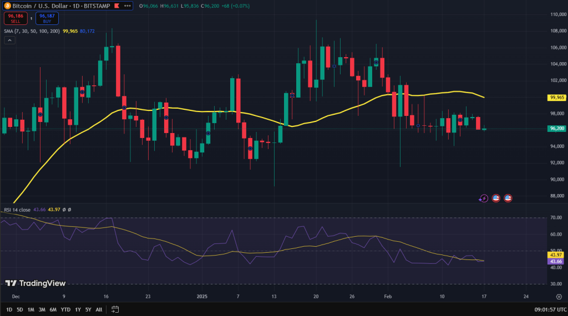Image resolution: width=568 pixels, height=316 pixels.
Task: Click the red flag icon in title
Action: (x=116, y=6)
